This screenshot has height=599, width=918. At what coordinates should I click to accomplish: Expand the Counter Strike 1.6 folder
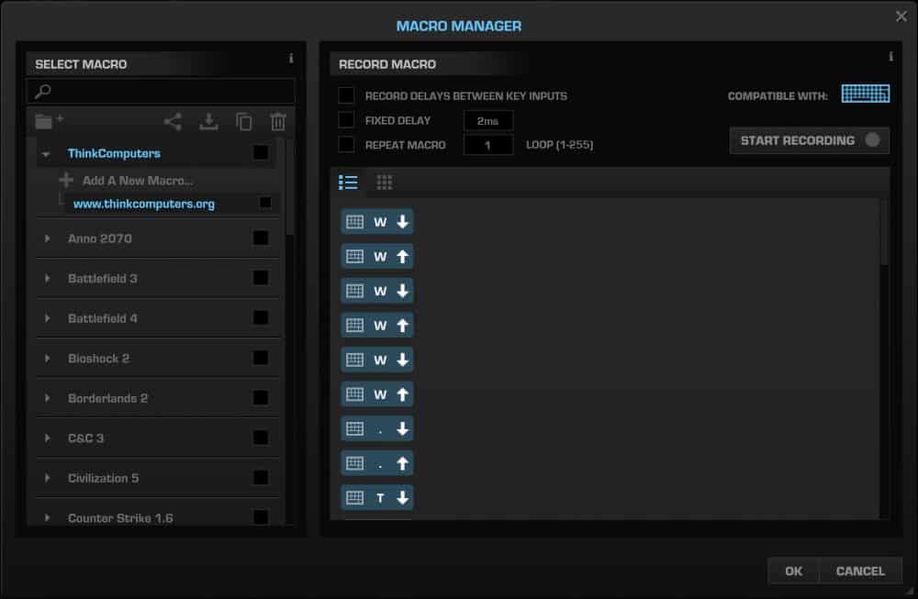(x=47, y=517)
